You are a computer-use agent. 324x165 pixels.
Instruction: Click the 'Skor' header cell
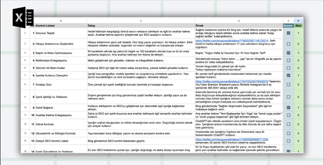298,26
